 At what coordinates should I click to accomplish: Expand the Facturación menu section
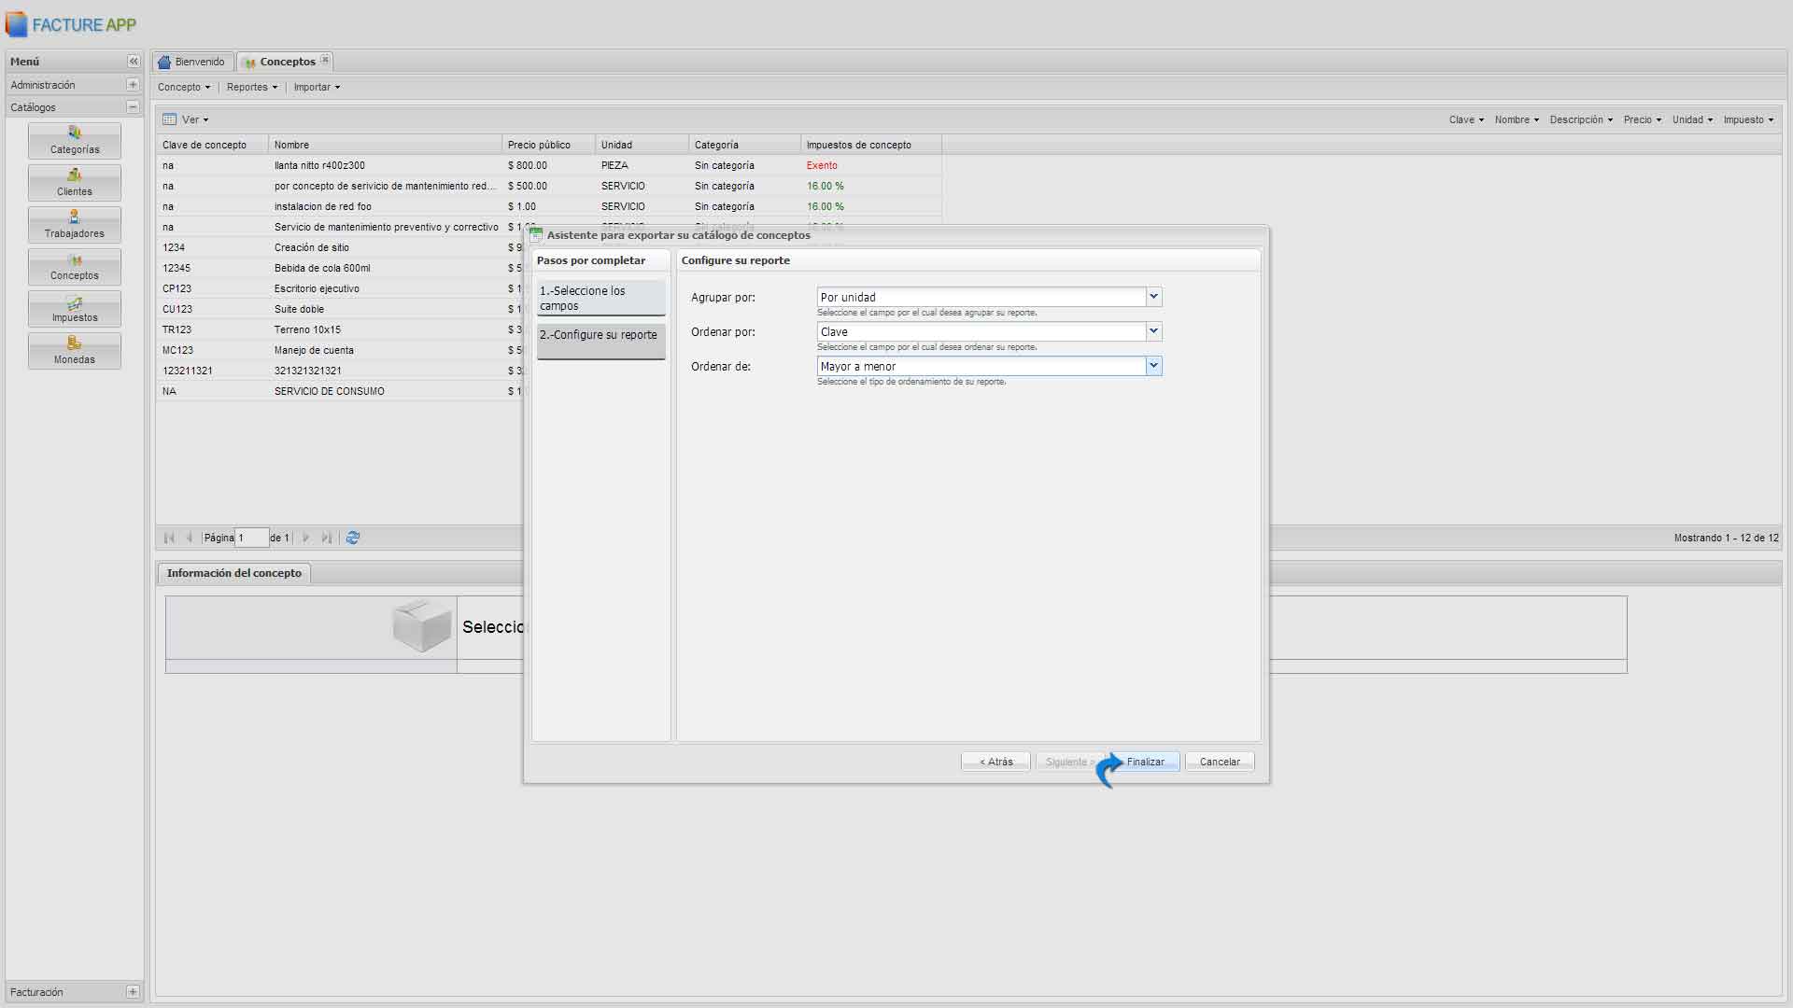coord(133,992)
